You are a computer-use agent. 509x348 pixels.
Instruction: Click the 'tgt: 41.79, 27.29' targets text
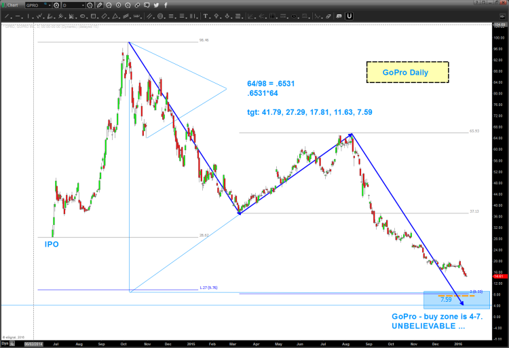(x=309, y=112)
